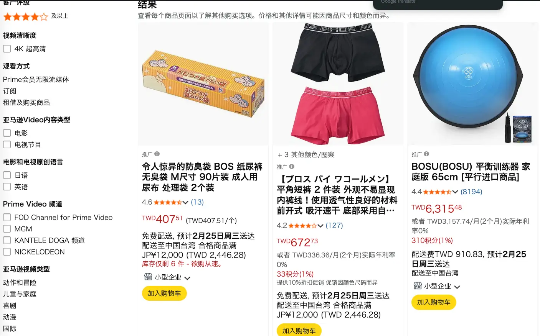
Task: Open 8194 reviews link for BOSU
Action: [x=471, y=192]
